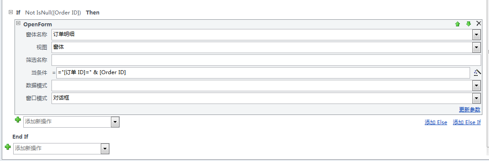This screenshot has height=161, width=489.
Task: Open the 窗体名称 dropdown list
Action: (x=476, y=35)
